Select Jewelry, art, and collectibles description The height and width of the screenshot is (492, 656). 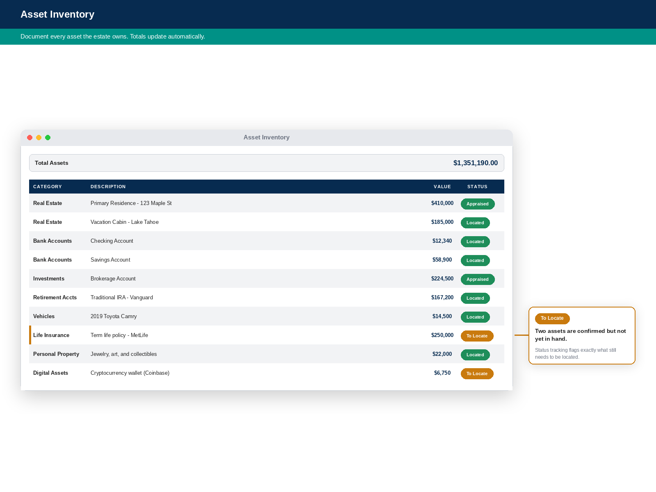(124, 354)
